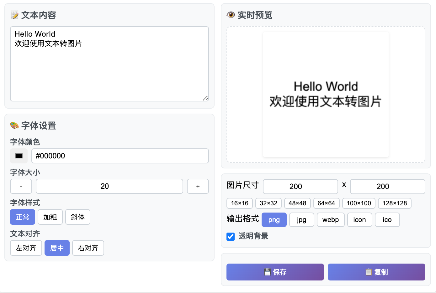Viewport: 436px width, 293px height.
Task: Click the save button with floppy disk icon
Action: click(275, 272)
